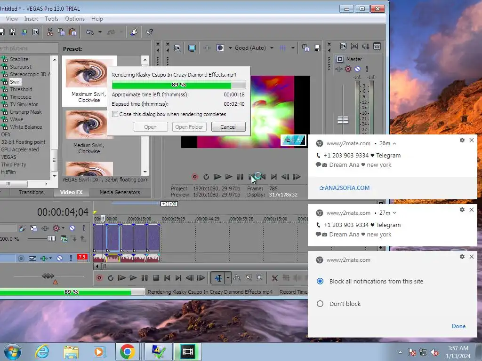Click Record button in preview transport

click(x=194, y=177)
